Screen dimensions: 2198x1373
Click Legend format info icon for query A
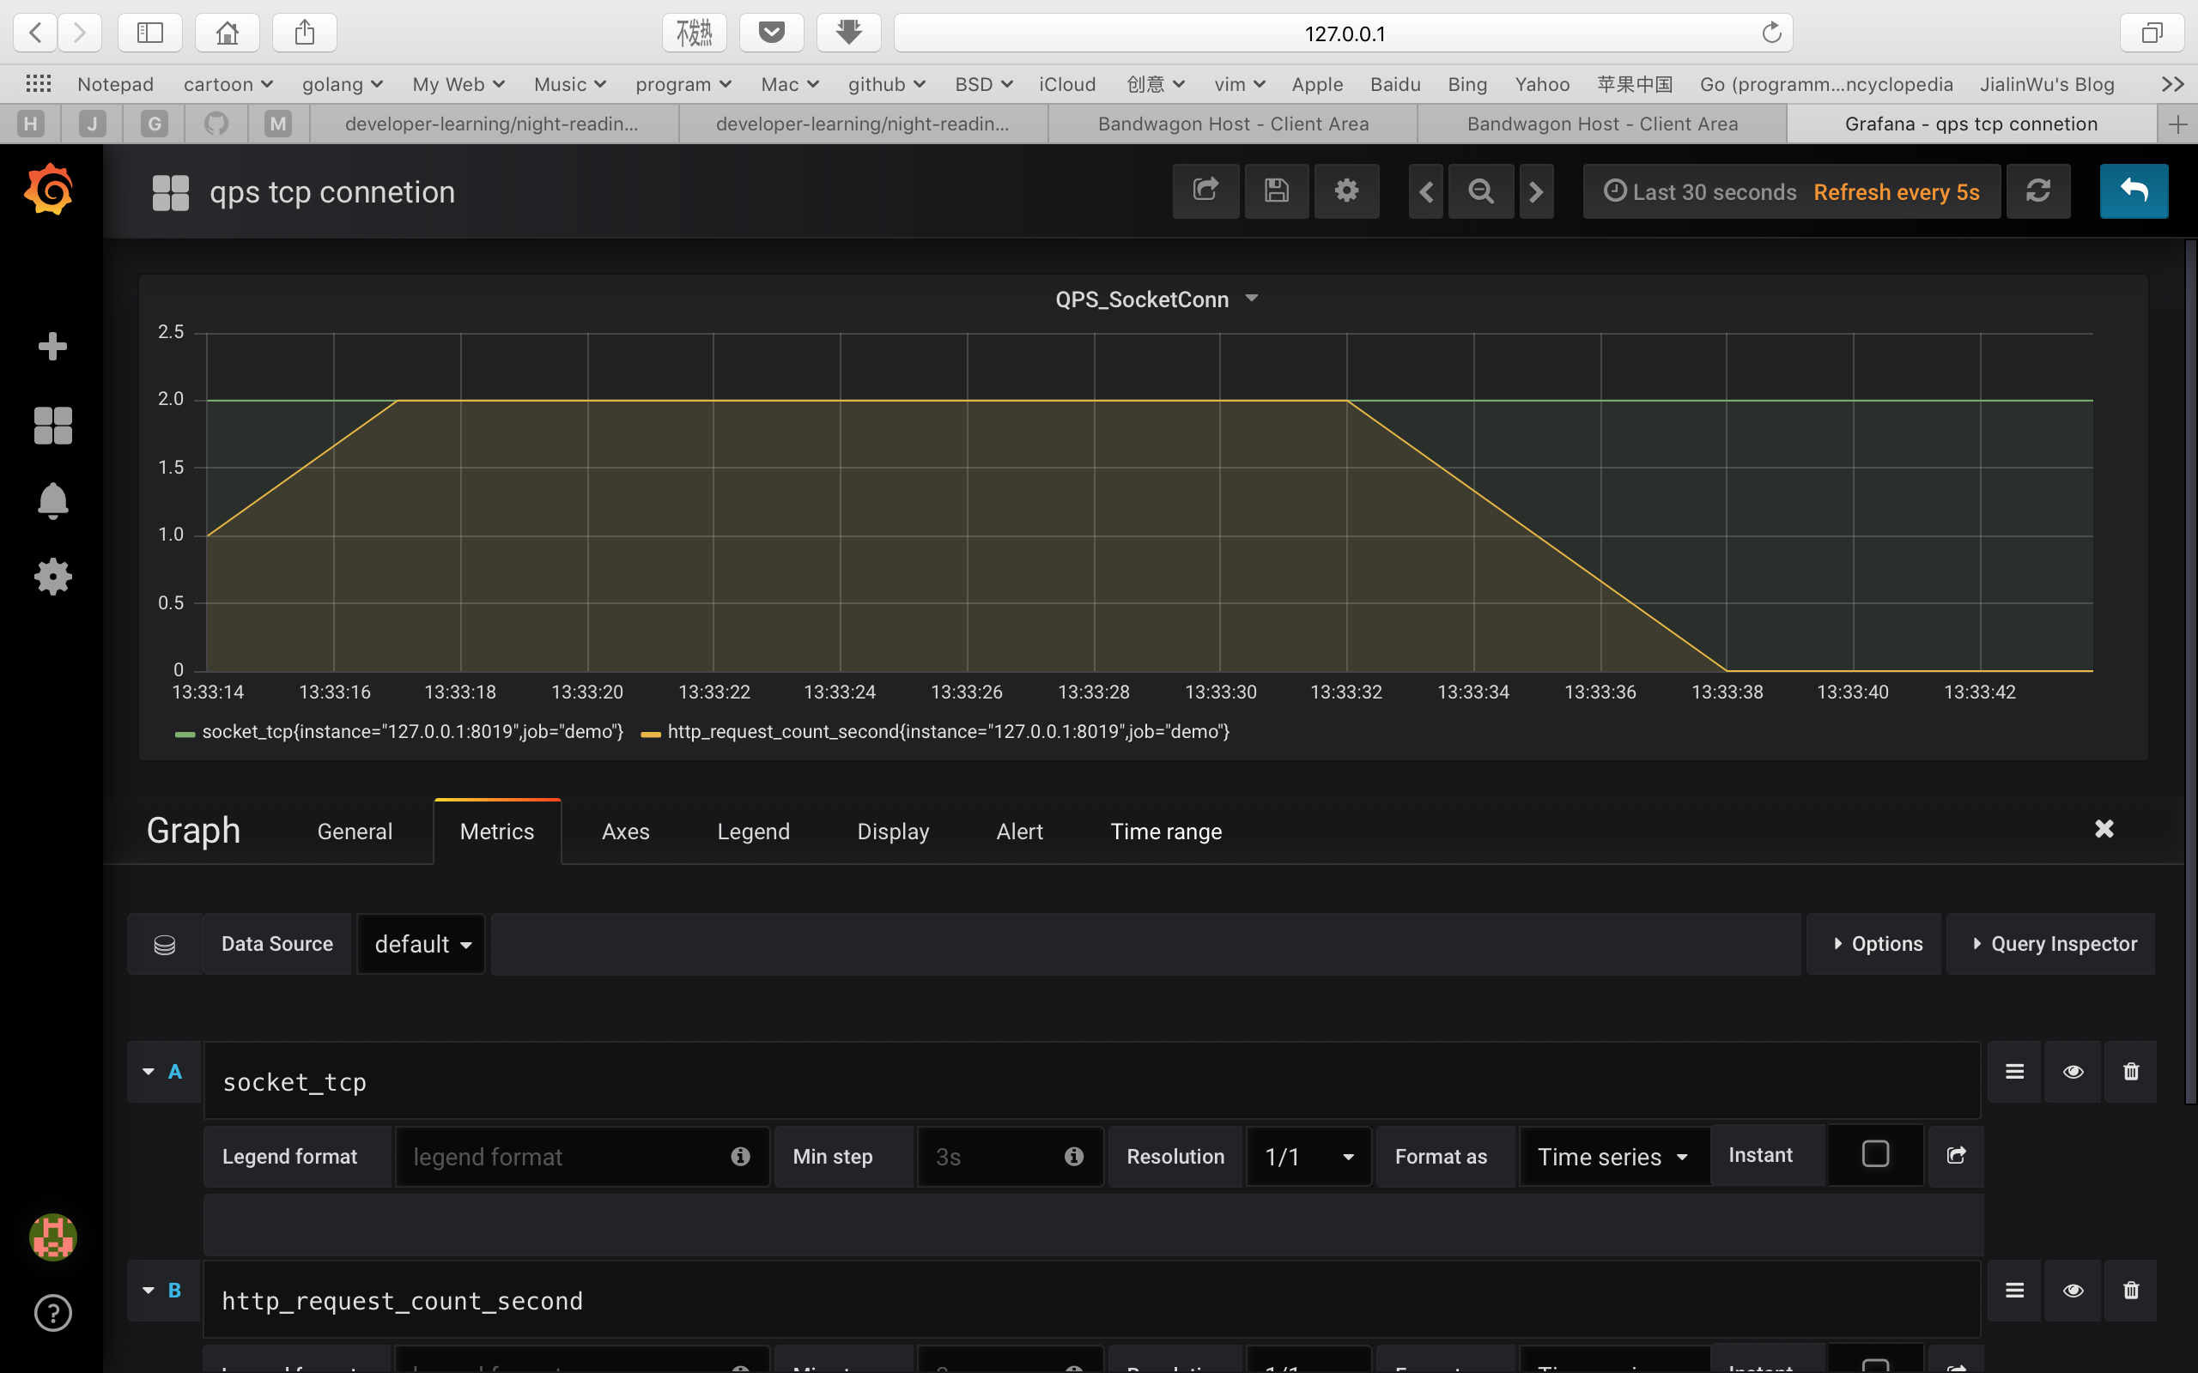pyautogui.click(x=740, y=1156)
